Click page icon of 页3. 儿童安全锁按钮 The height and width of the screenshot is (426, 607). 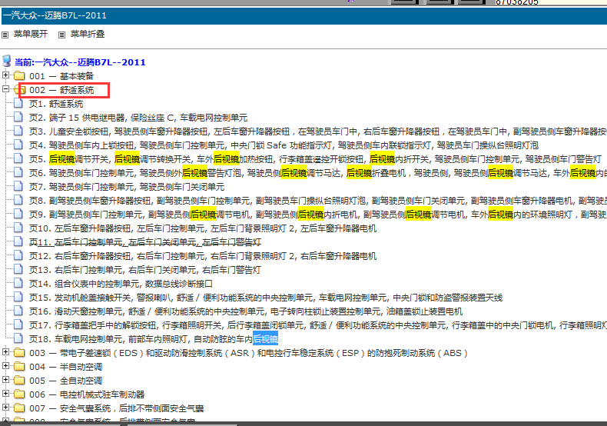[18, 131]
